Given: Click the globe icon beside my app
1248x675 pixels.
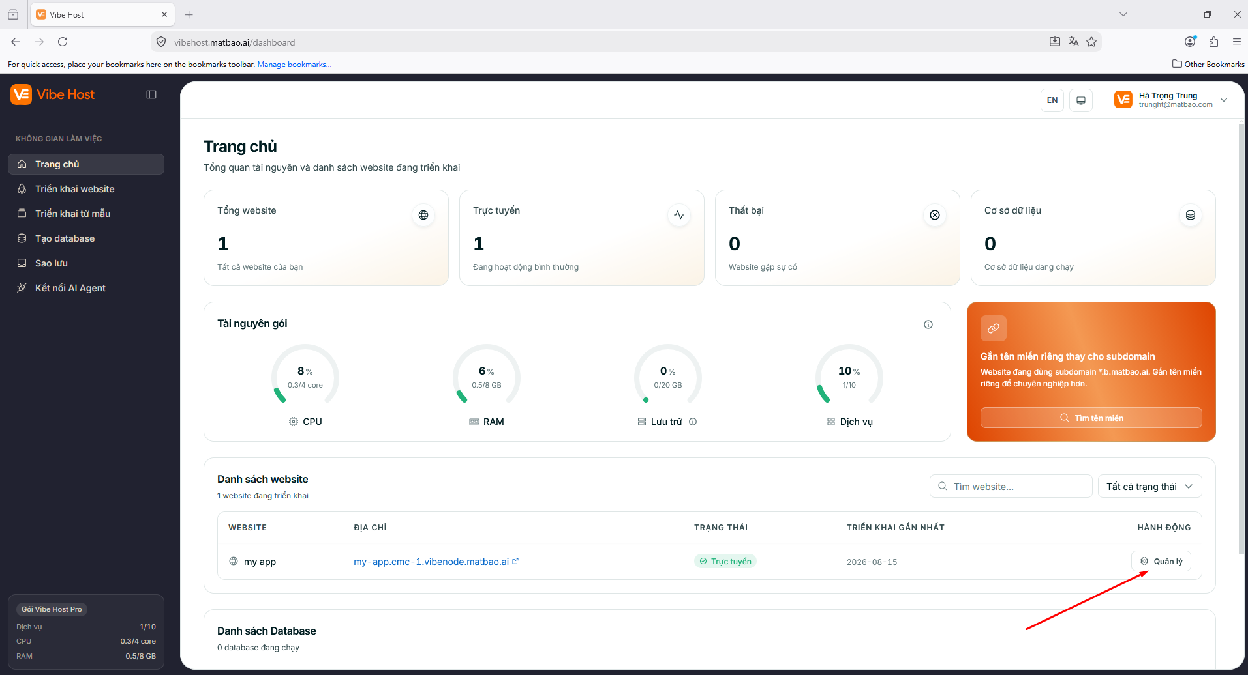Looking at the screenshot, I should [234, 561].
